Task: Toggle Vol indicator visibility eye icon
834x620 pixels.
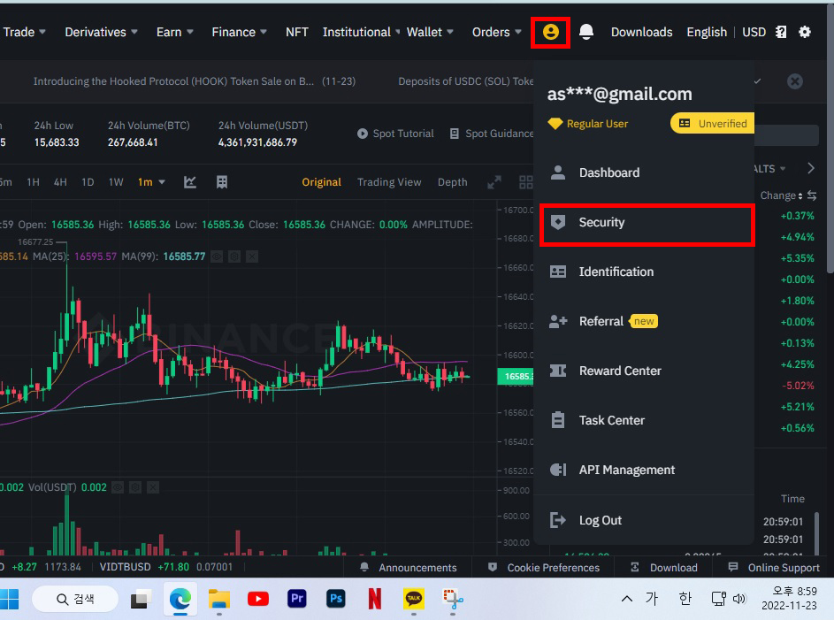Action: click(x=118, y=487)
